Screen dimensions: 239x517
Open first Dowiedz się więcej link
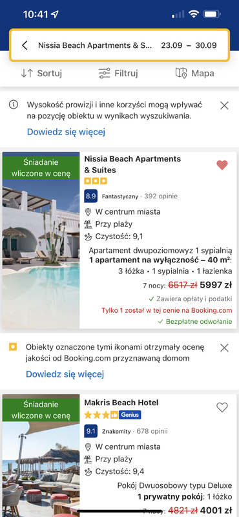[x=66, y=132]
